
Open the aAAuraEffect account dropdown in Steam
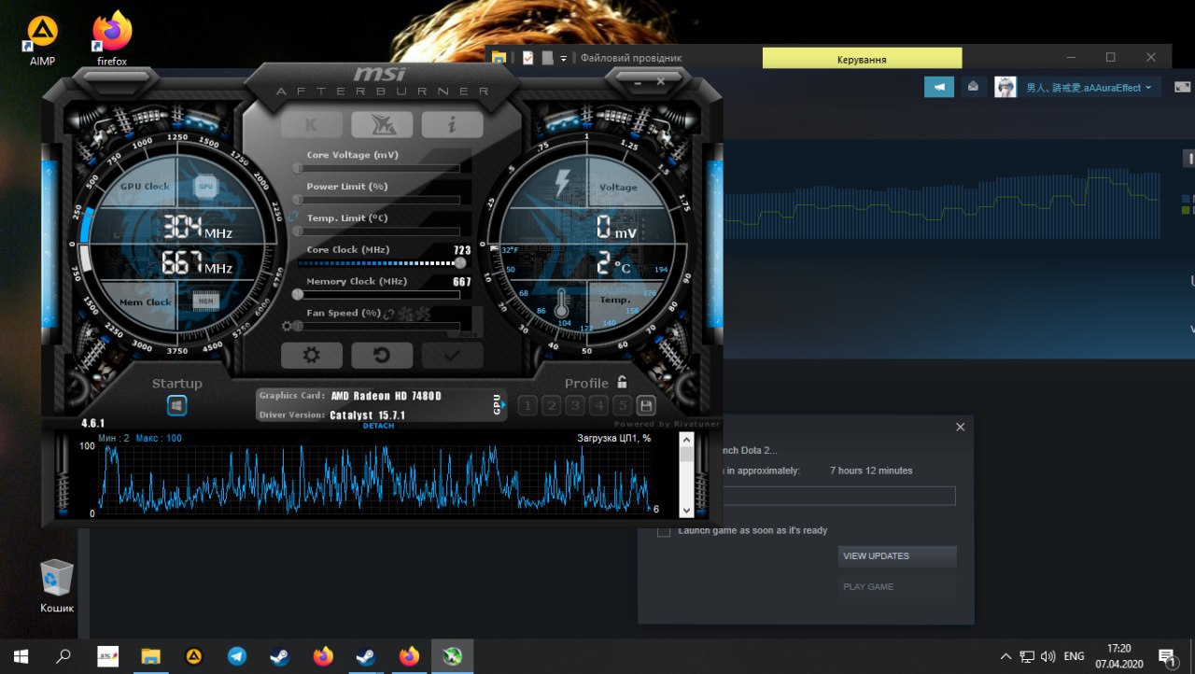1089,87
